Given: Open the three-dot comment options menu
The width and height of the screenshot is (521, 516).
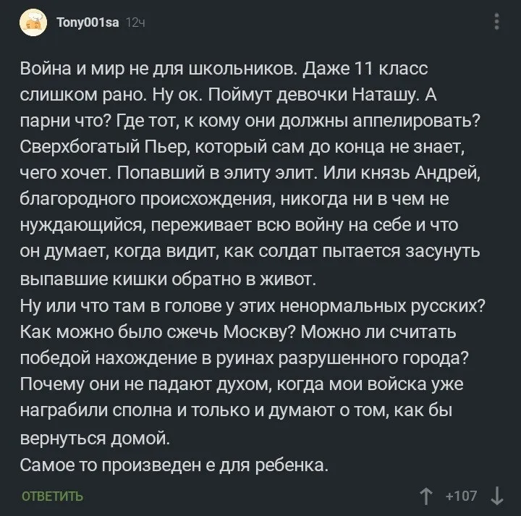Looking at the screenshot, I should pyautogui.click(x=496, y=22).
